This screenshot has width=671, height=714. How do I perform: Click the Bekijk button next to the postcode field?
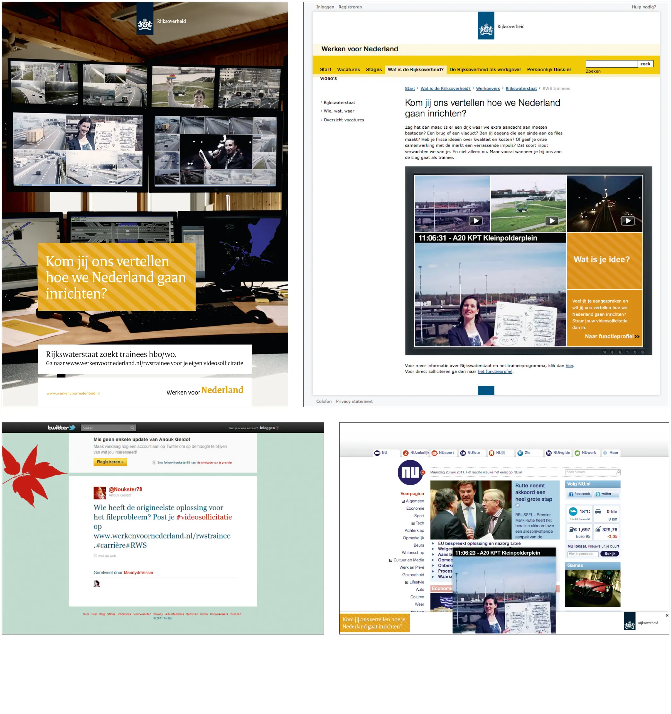[x=610, y=554]
